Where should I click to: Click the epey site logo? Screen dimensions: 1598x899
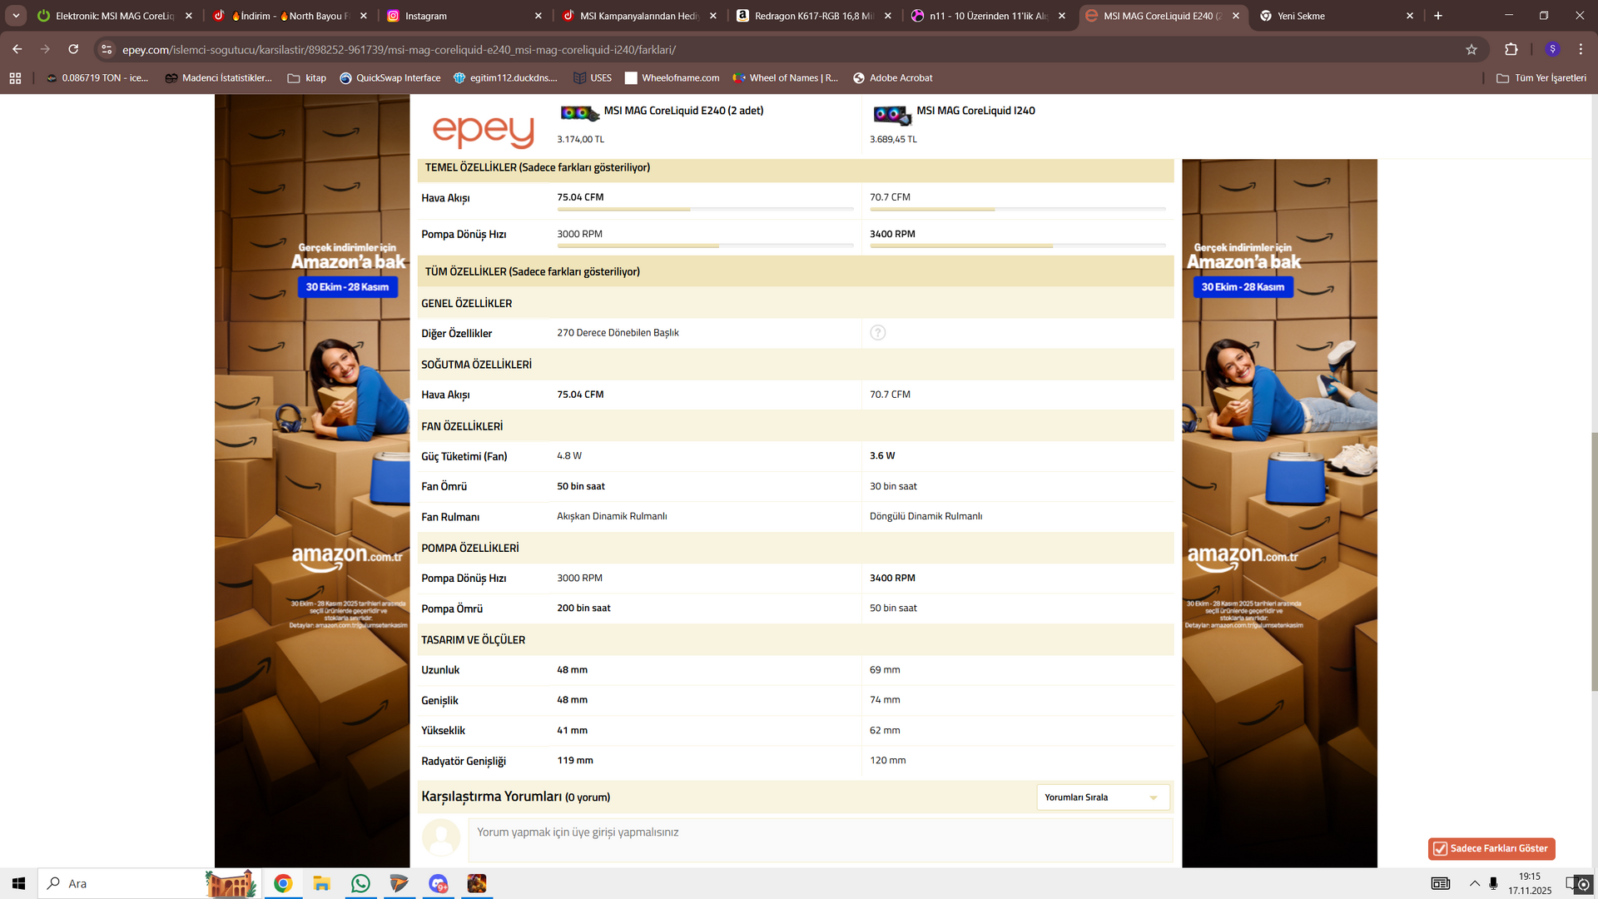[483, 130]
